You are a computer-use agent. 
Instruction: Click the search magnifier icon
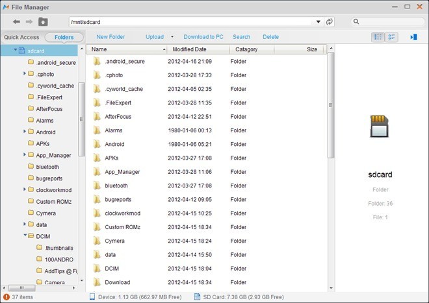pos(357,22)
